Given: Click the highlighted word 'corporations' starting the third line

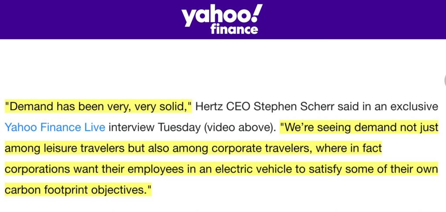Looking at the screenshot, I should click(x=37, y=170).
